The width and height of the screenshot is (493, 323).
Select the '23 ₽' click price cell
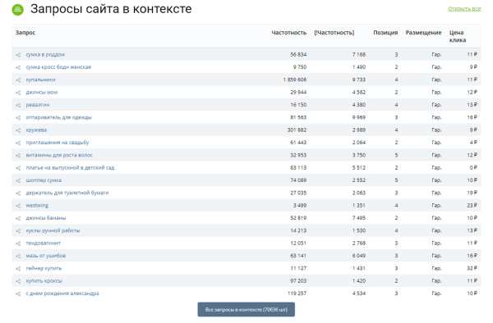472,206
